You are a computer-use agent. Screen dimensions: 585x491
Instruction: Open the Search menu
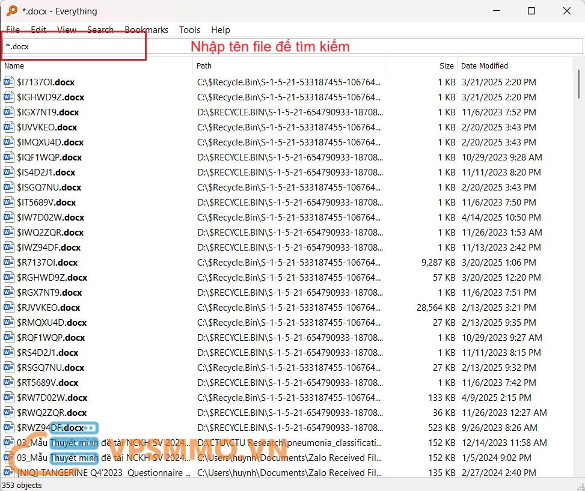click(x=100, y=29)
